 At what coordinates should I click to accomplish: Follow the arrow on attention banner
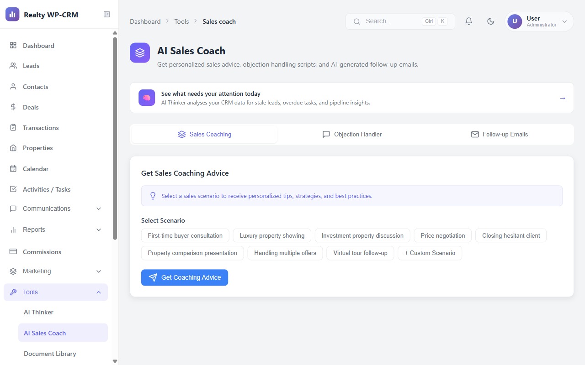click(x=562, y=98)
